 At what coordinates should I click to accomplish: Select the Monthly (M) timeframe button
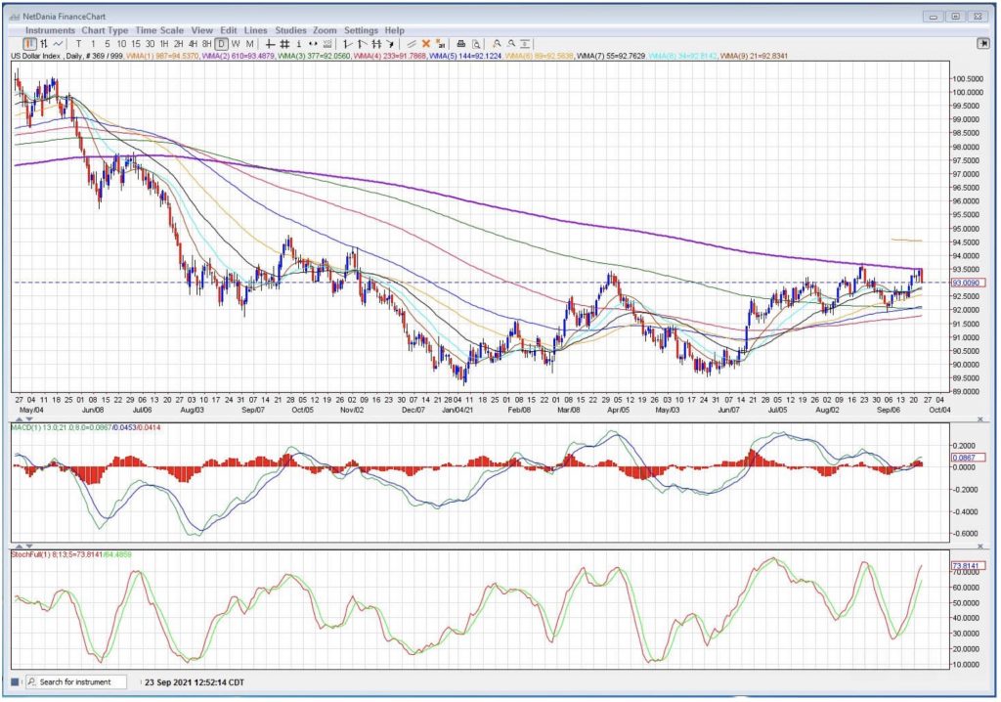pyautogui.click(x=250, y=44)
